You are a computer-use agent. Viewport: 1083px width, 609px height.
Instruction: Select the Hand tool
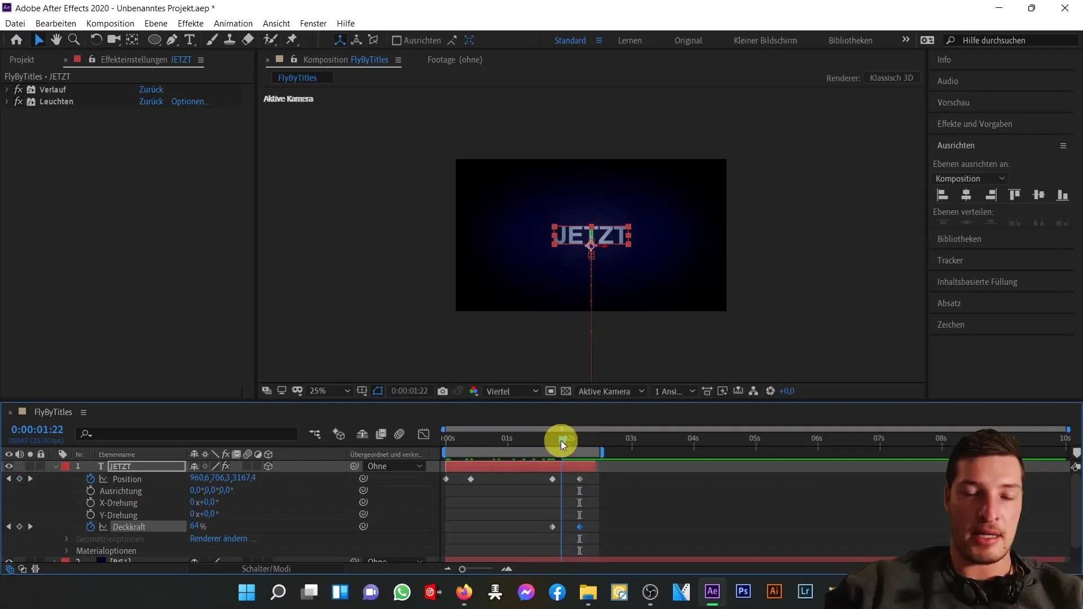(56, 39)
